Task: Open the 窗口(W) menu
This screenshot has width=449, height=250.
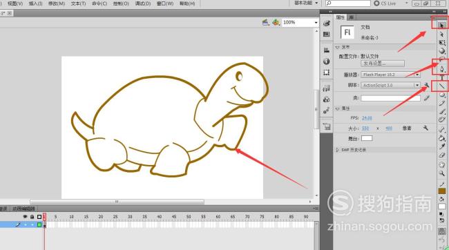Action: pos(165,3)
